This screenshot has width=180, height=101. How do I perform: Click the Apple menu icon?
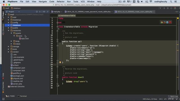pyautogui.click(x=4, y=2)
